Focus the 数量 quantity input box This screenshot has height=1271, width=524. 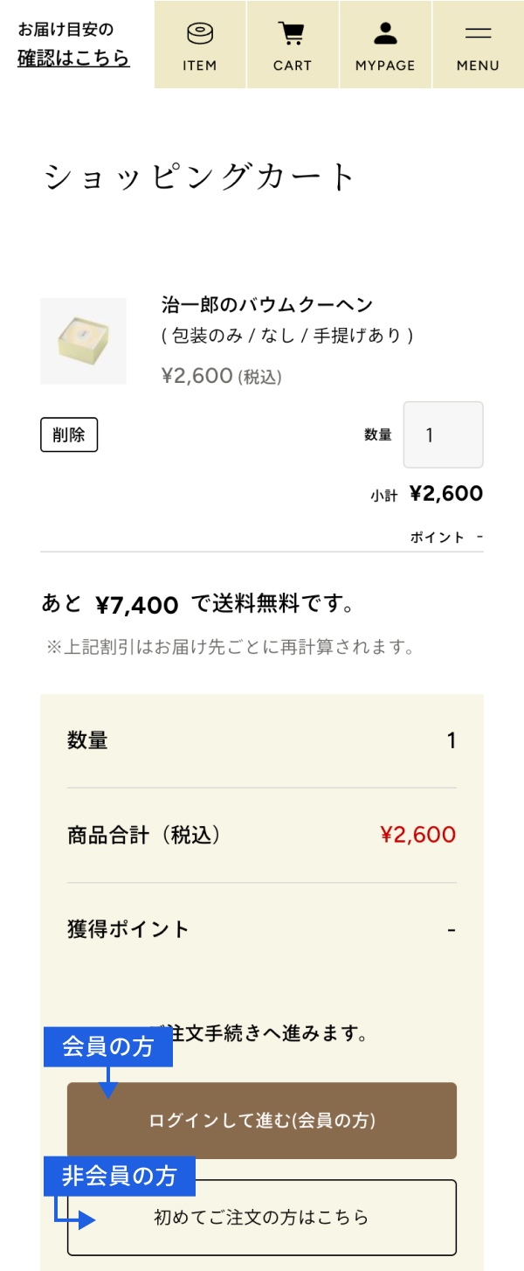[443, 434]
